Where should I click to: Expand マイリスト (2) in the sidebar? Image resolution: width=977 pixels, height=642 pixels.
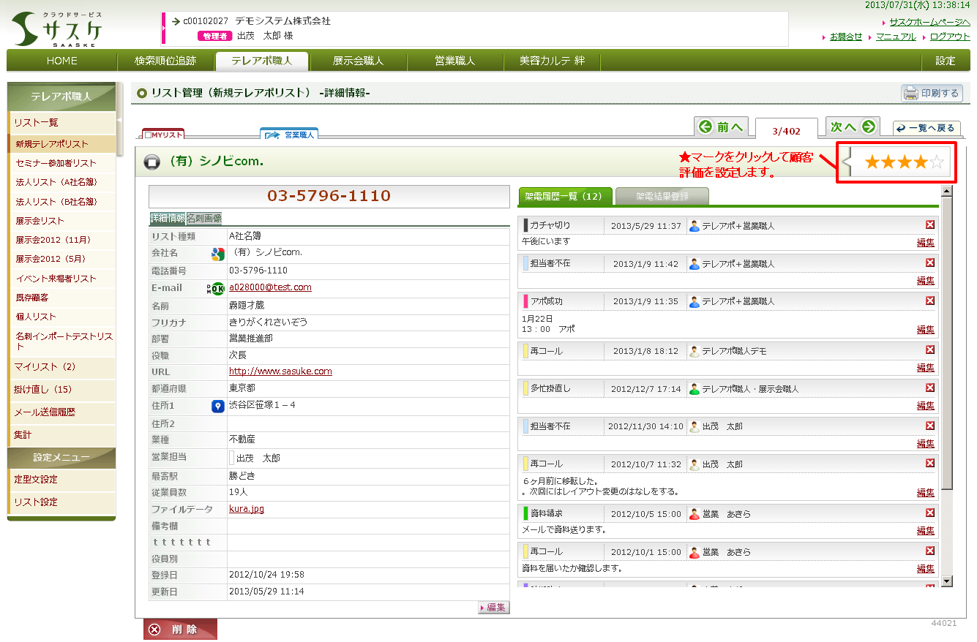pyautogui.click(x=61, y=367)
